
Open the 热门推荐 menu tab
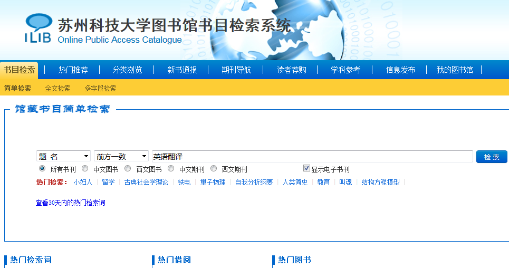[73, 70]
